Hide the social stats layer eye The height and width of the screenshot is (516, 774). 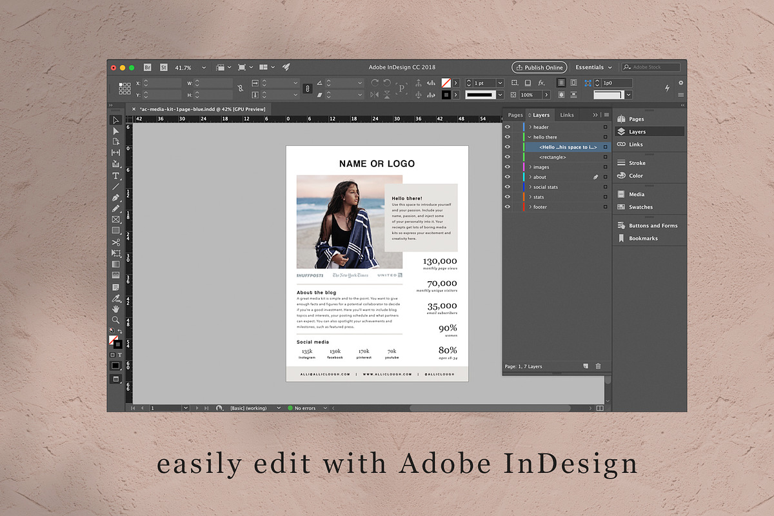[x=508, y=187]
